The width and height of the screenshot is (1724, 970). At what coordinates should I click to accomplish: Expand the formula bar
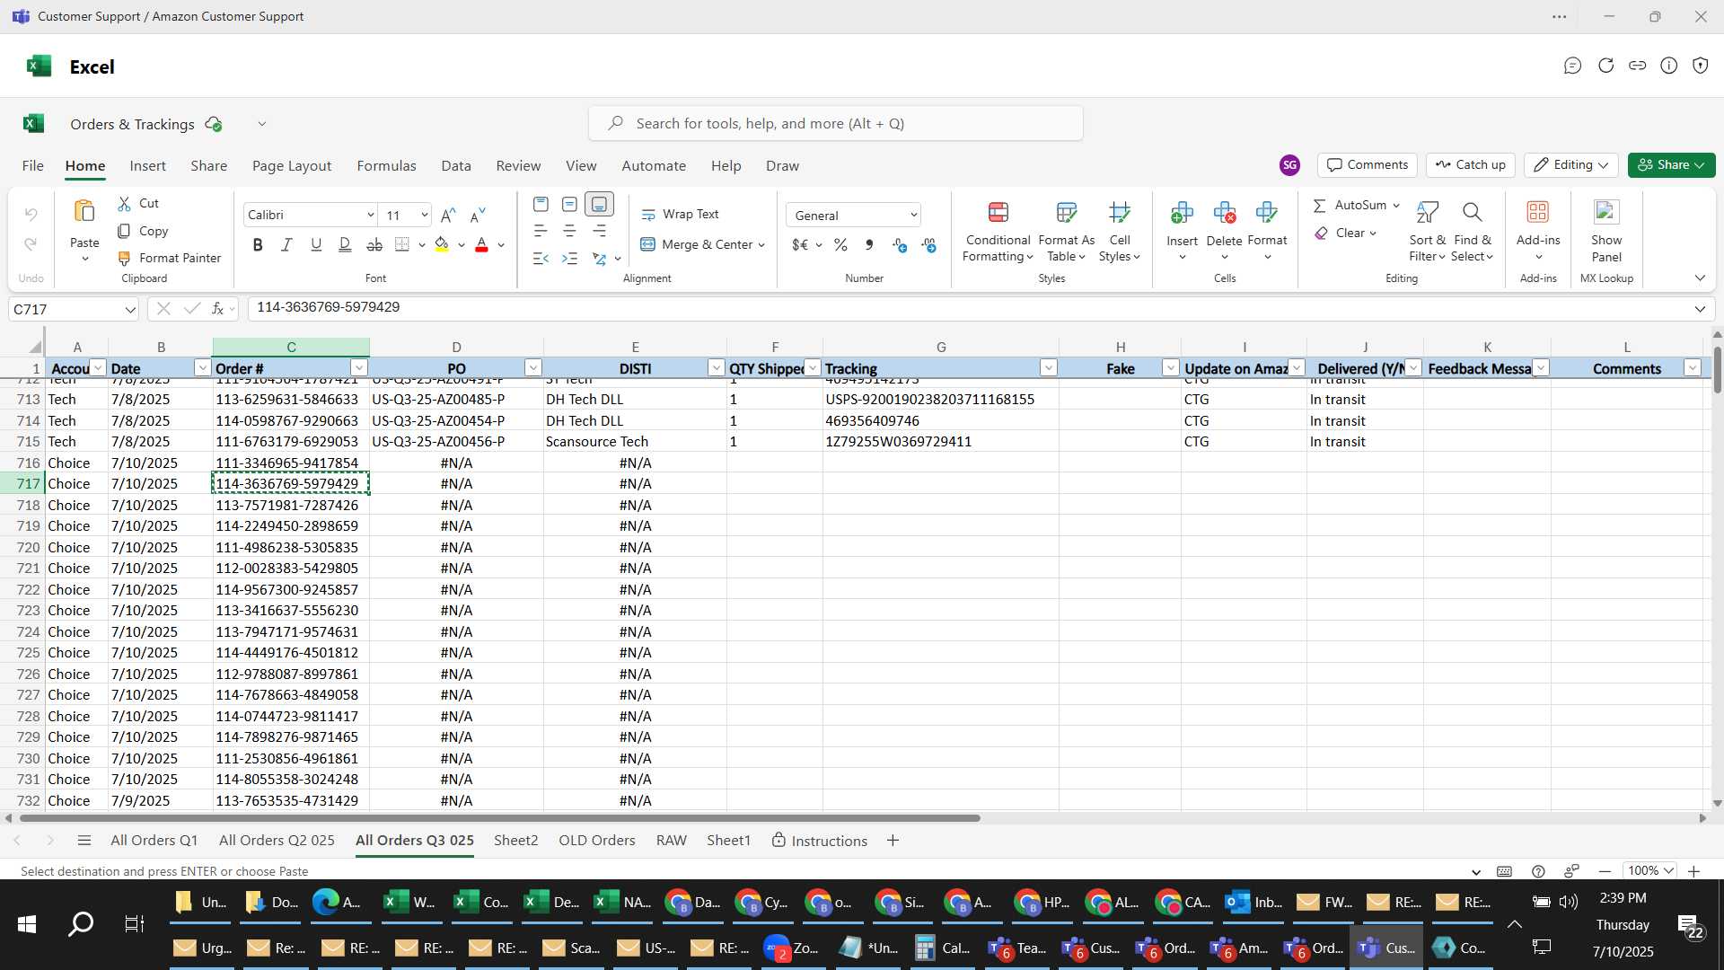tap(1700, 309)
